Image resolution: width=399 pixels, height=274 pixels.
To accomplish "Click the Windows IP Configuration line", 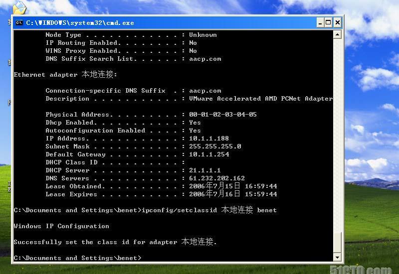I will [x=61, y=226].
